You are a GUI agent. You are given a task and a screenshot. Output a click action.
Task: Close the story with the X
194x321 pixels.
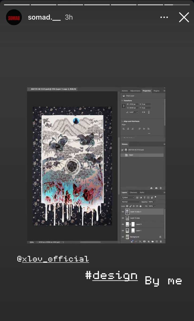[x=184, y=17]
